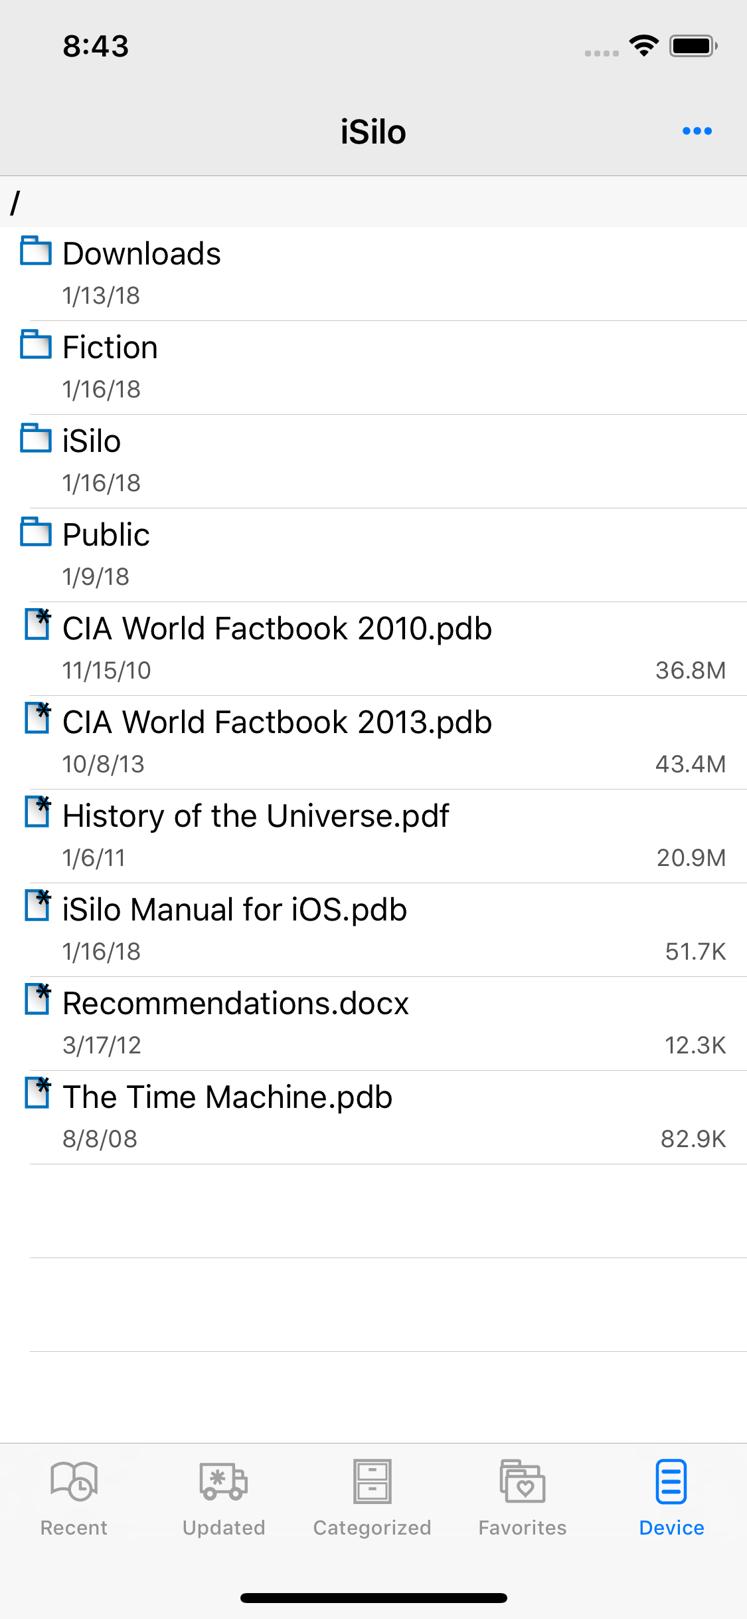
Task: Tap the History of the Universe.pdf document icon
Action: 38,812
